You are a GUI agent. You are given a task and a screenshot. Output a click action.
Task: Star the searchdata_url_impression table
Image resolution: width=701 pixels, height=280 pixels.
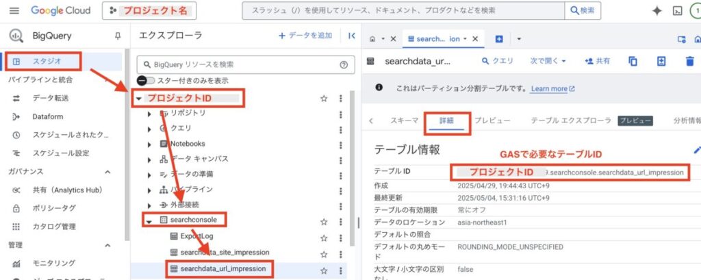pos(324,270)
